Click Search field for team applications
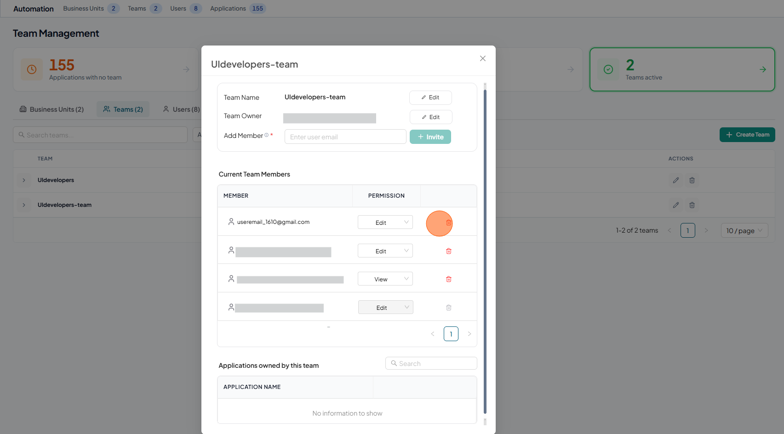This screenshot has width=784, height=434. [x=431, y=363]
